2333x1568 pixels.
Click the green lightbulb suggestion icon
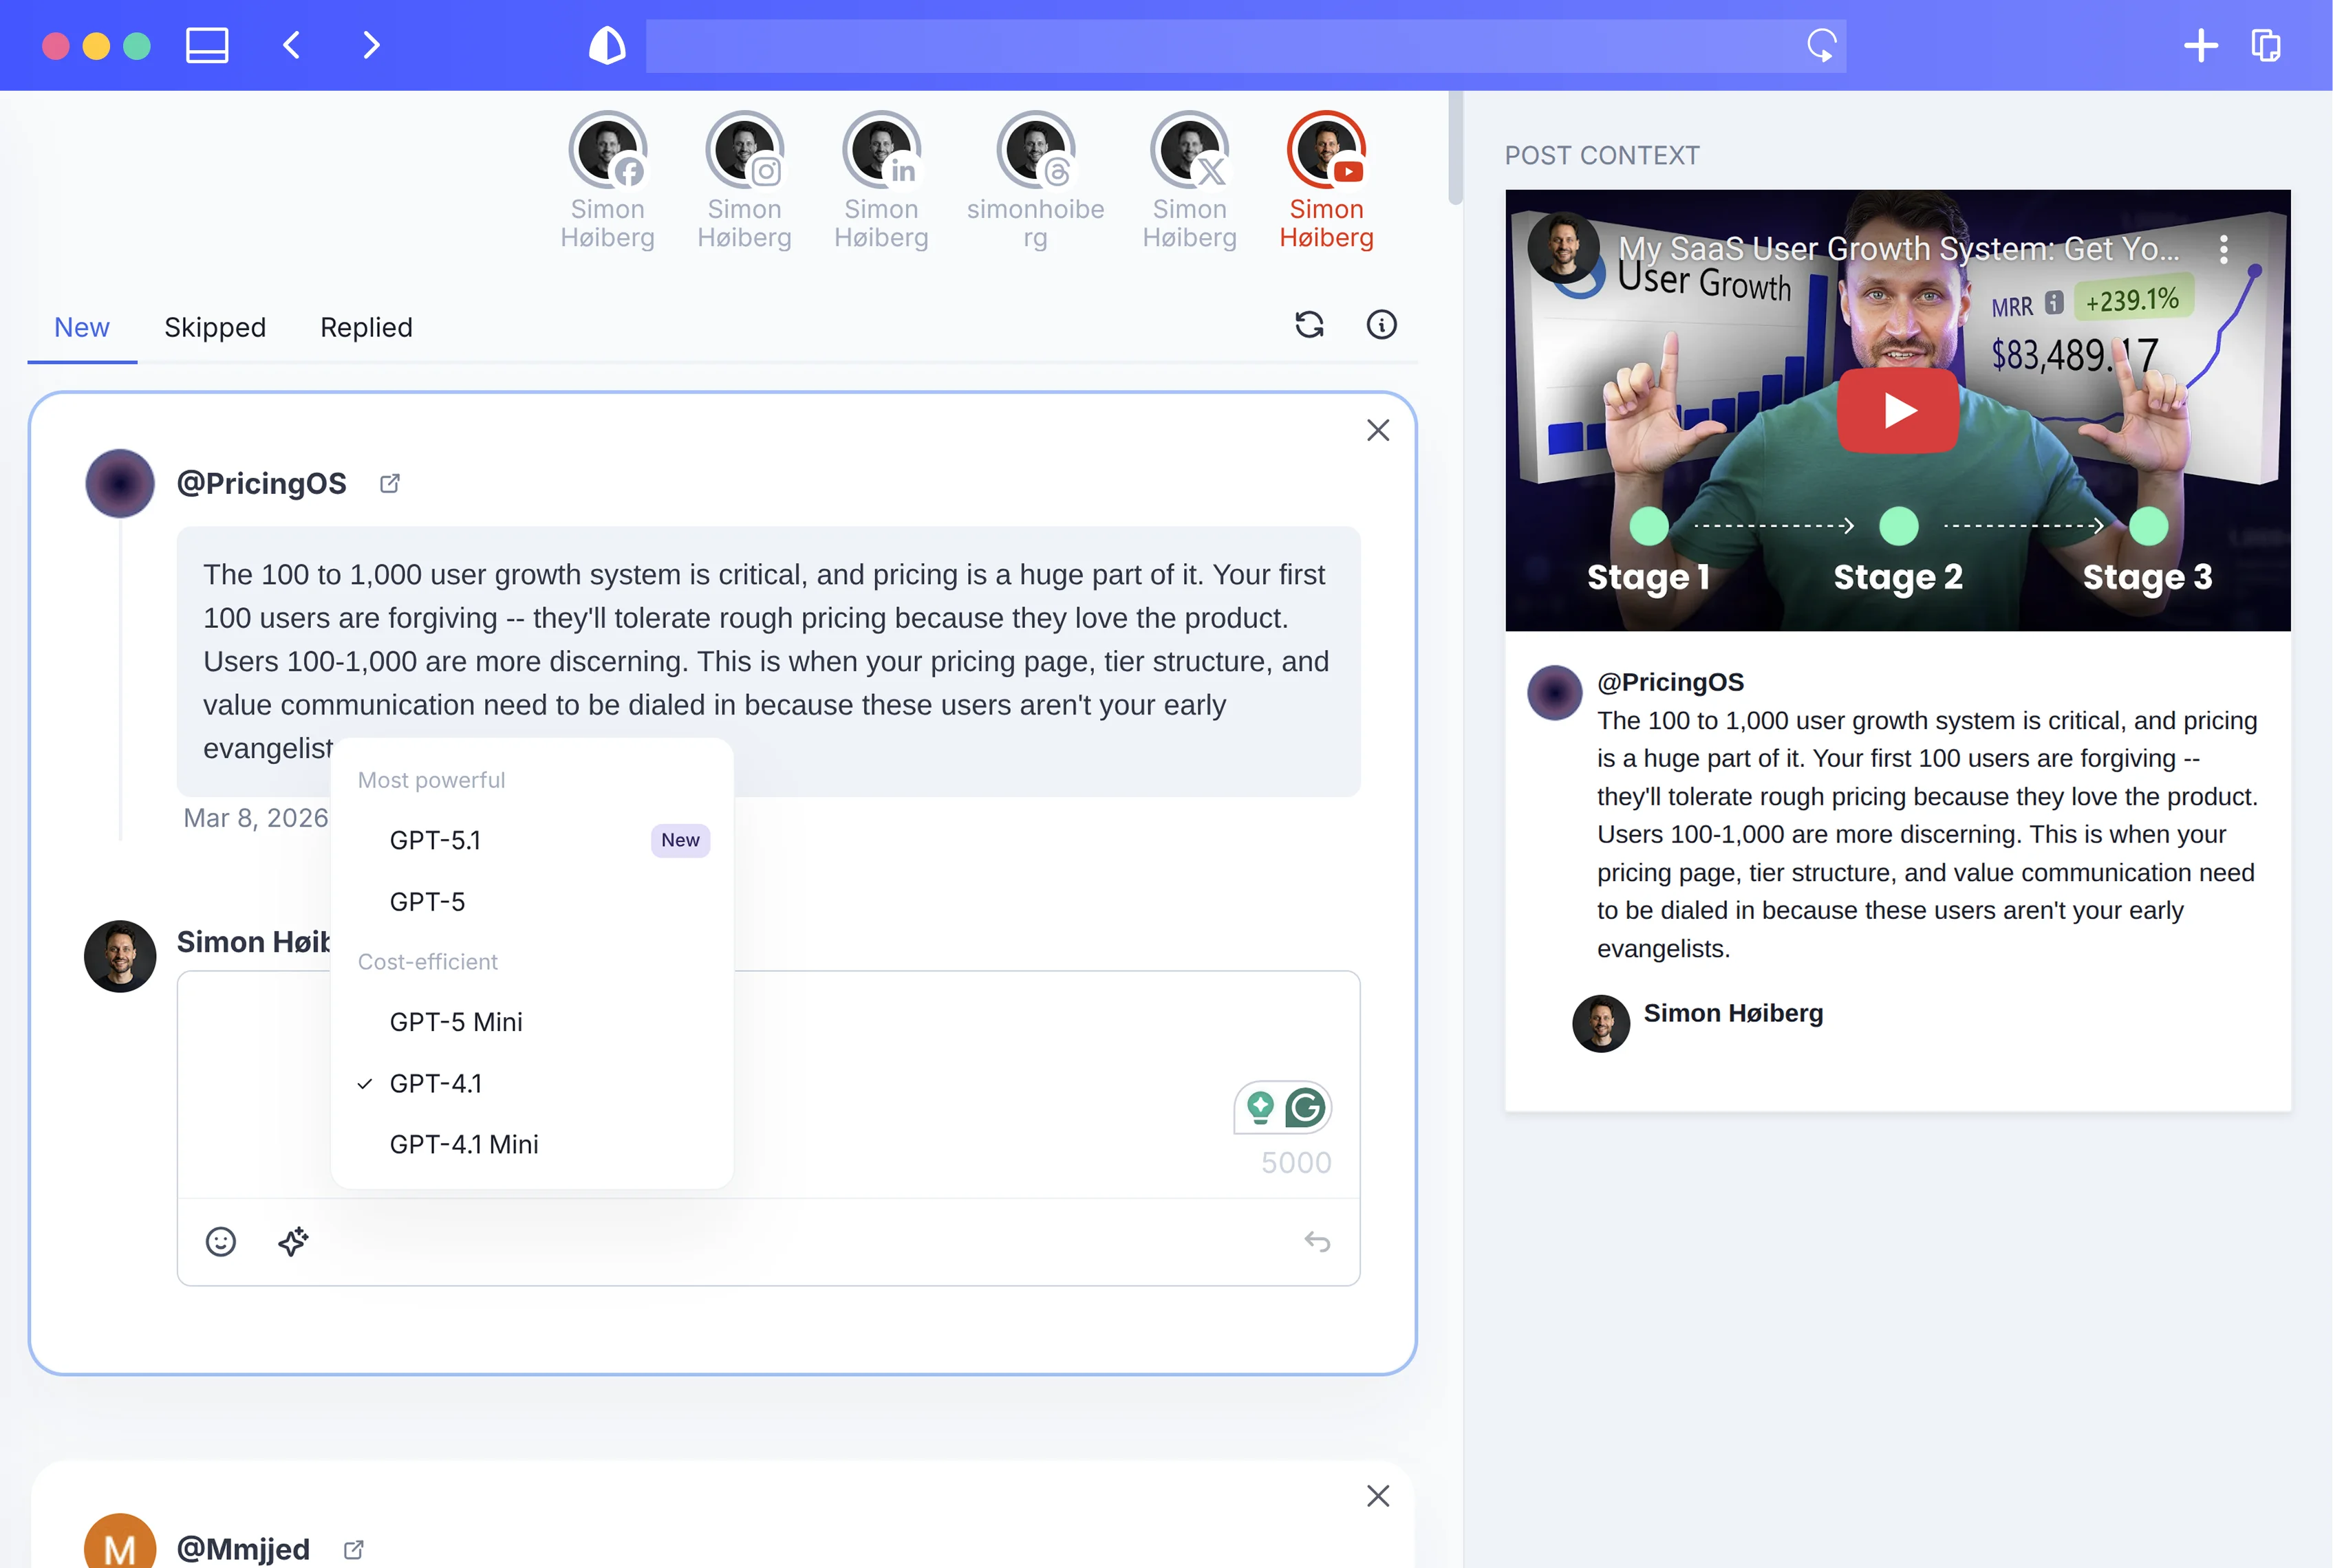(1260, 1108)
